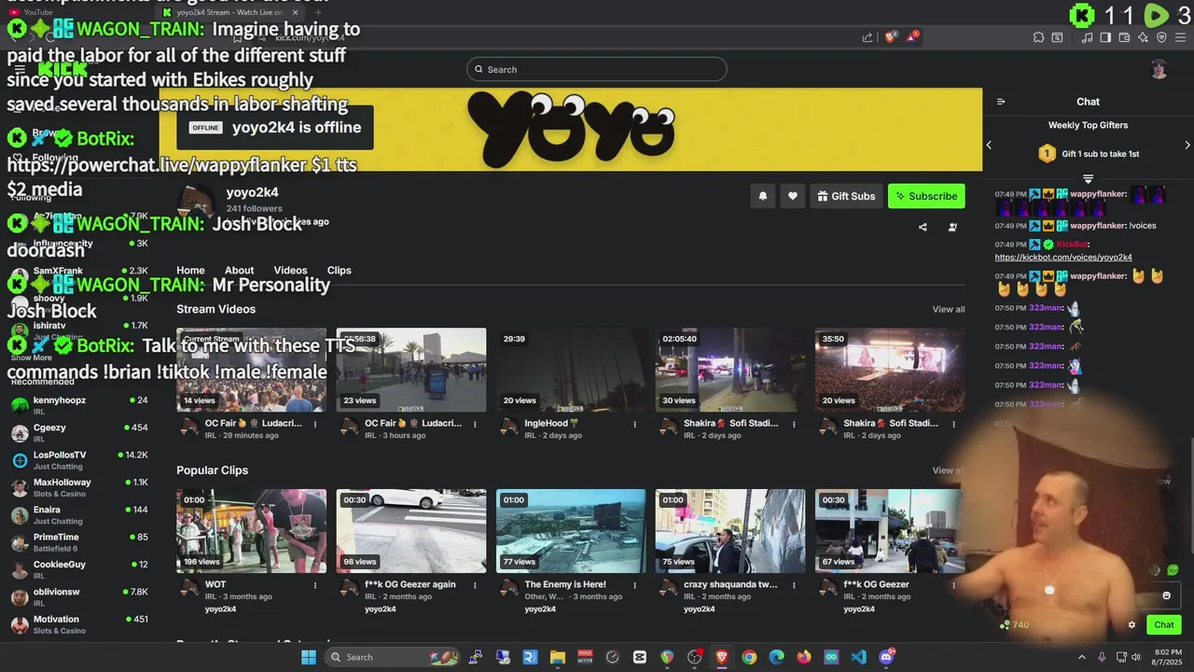This screenshot has width=1194, height=672.
Task: Click the Brave VPN shield icon
Action: click(1161, 37)
